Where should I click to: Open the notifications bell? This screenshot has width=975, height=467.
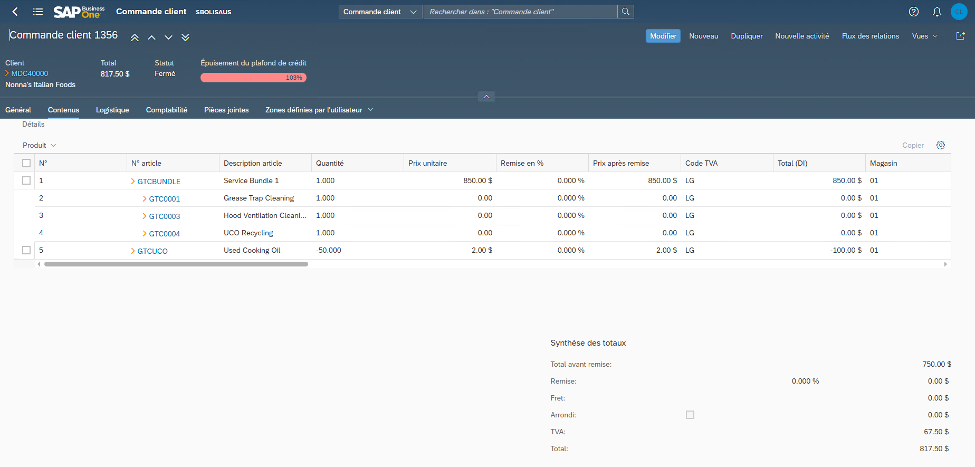point(937,12)
